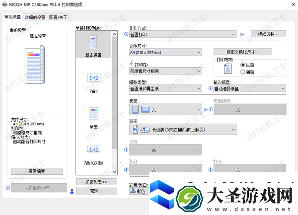Open 打印在 与原稿尺寸相同 dropdown
Screen dimensions: 298x215
pyautogui.click(x=165, y=71)
